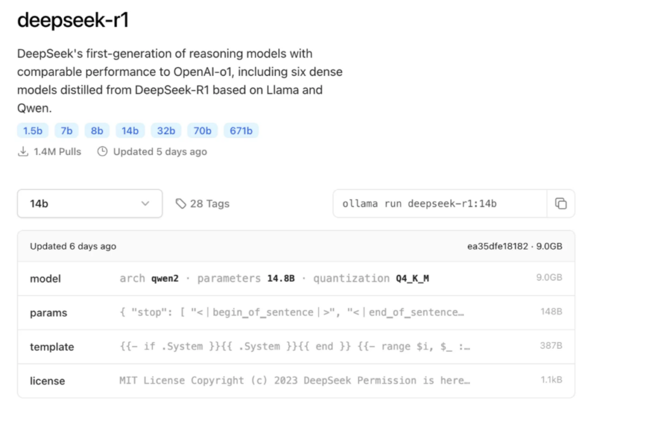The width and height of the screenshot is (649, 430).
Task: Select the 7b size tag
Action: pyautogui.click(x=66, y=130)
